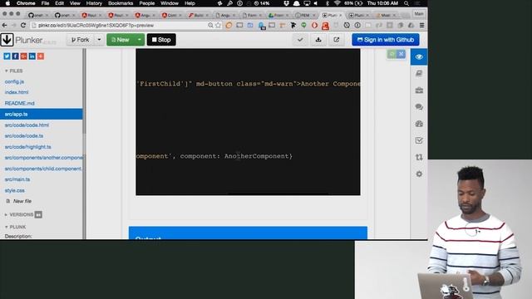Open src/components/another.component file
The image size is (532, 299).
[x=43, y=158]
